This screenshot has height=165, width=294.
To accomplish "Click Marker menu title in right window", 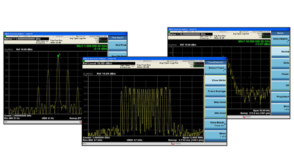I will [280, 33].
